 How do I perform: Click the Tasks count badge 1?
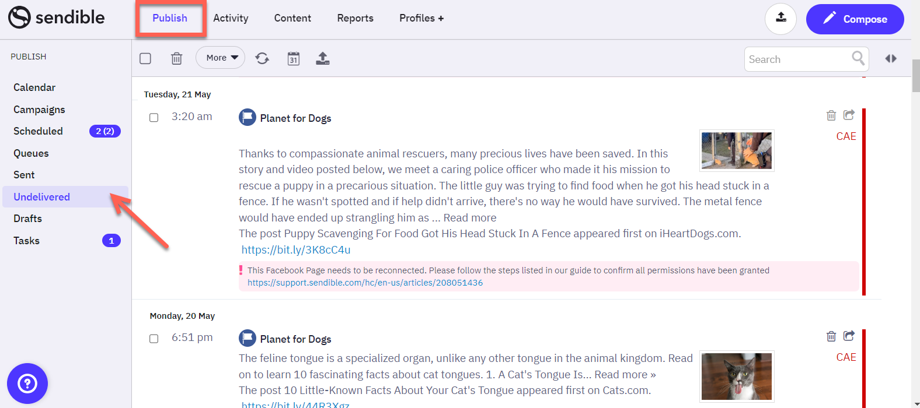(111, 241)
